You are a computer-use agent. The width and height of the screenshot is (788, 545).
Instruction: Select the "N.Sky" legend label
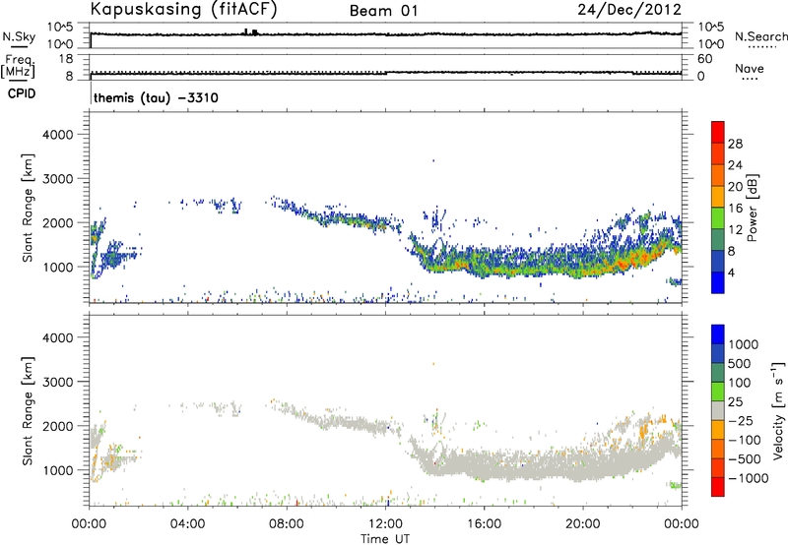pyautogui.click(x=19, y=36)
